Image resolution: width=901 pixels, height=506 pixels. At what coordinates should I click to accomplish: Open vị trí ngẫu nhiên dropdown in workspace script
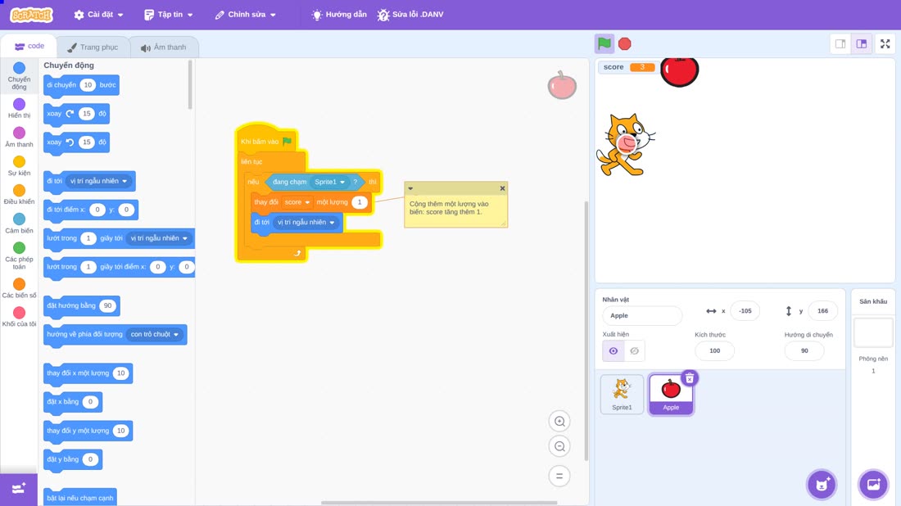pyautogui.click(x=306, y=222)
